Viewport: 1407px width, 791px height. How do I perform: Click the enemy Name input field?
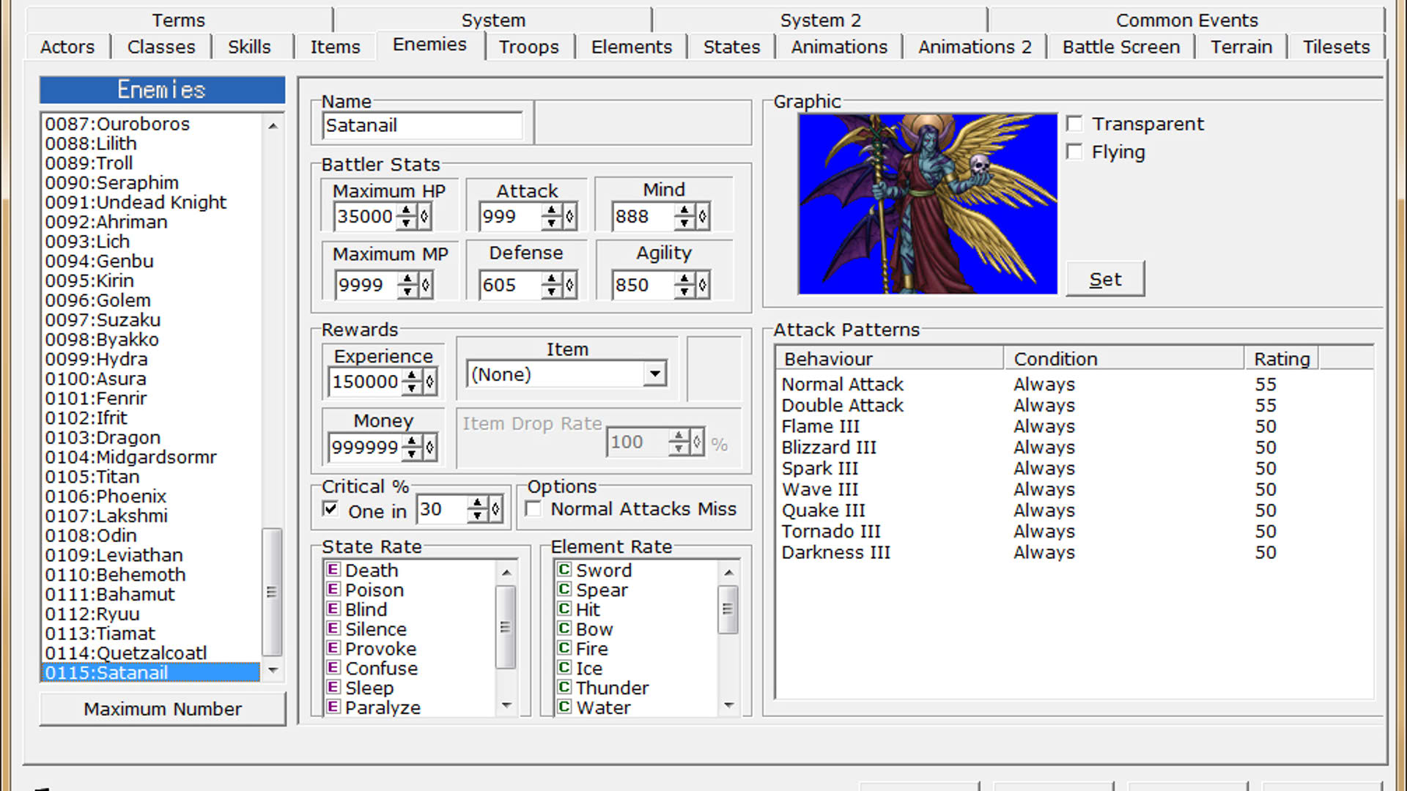pyautogui.click(x=423, y=125)
